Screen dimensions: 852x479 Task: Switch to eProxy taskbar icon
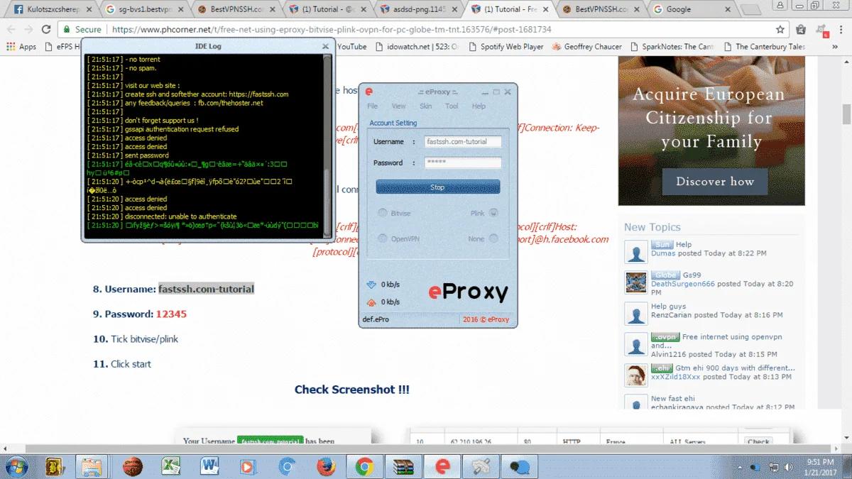click(x=442, y=466)
